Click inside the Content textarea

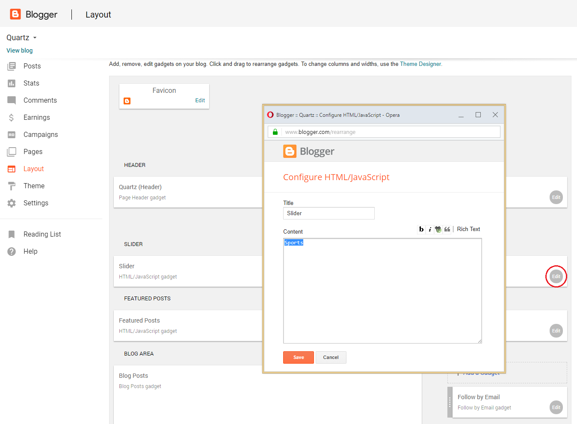tap(382, 291)
